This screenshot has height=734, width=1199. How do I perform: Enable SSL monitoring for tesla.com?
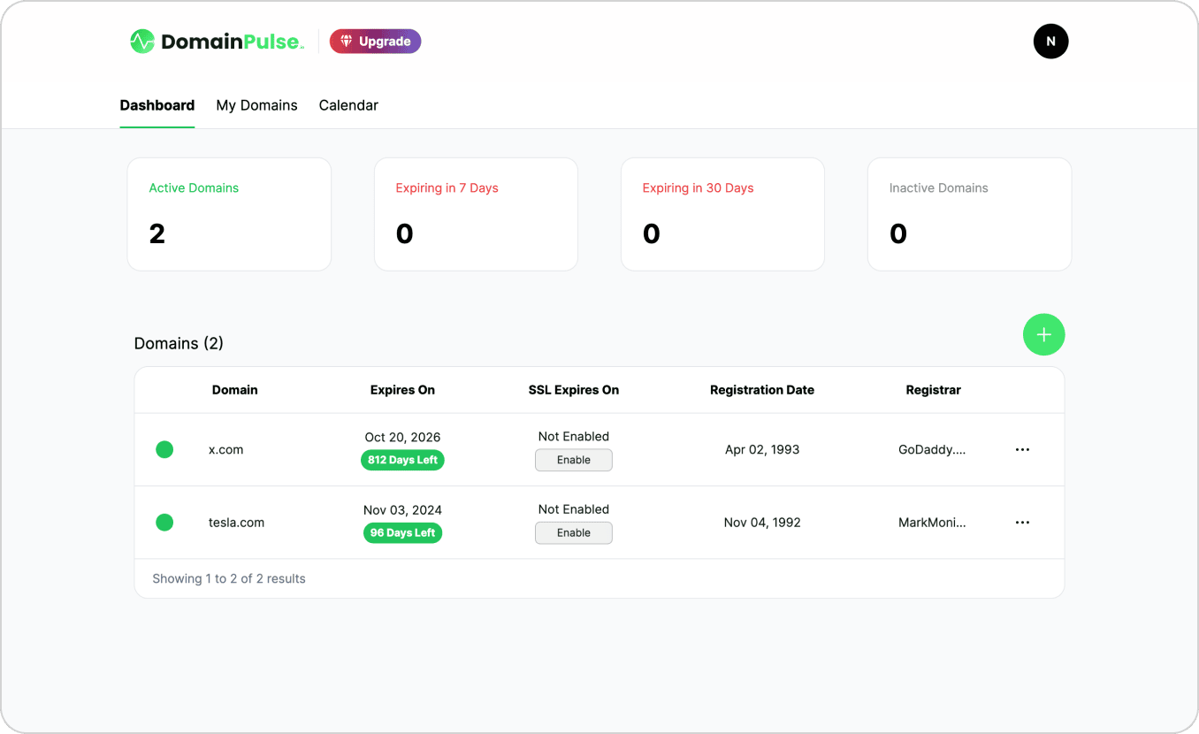(573, 533)
